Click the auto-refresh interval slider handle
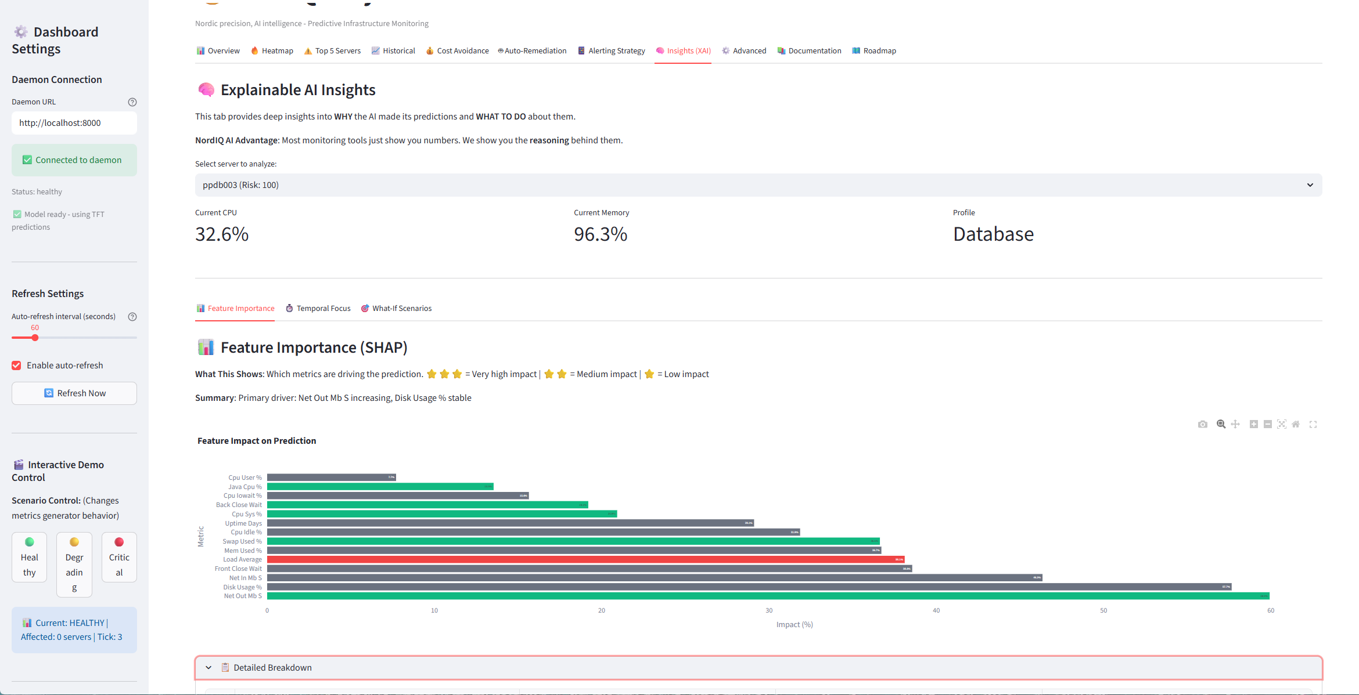 pyautogui.click(x=35, y=338)
